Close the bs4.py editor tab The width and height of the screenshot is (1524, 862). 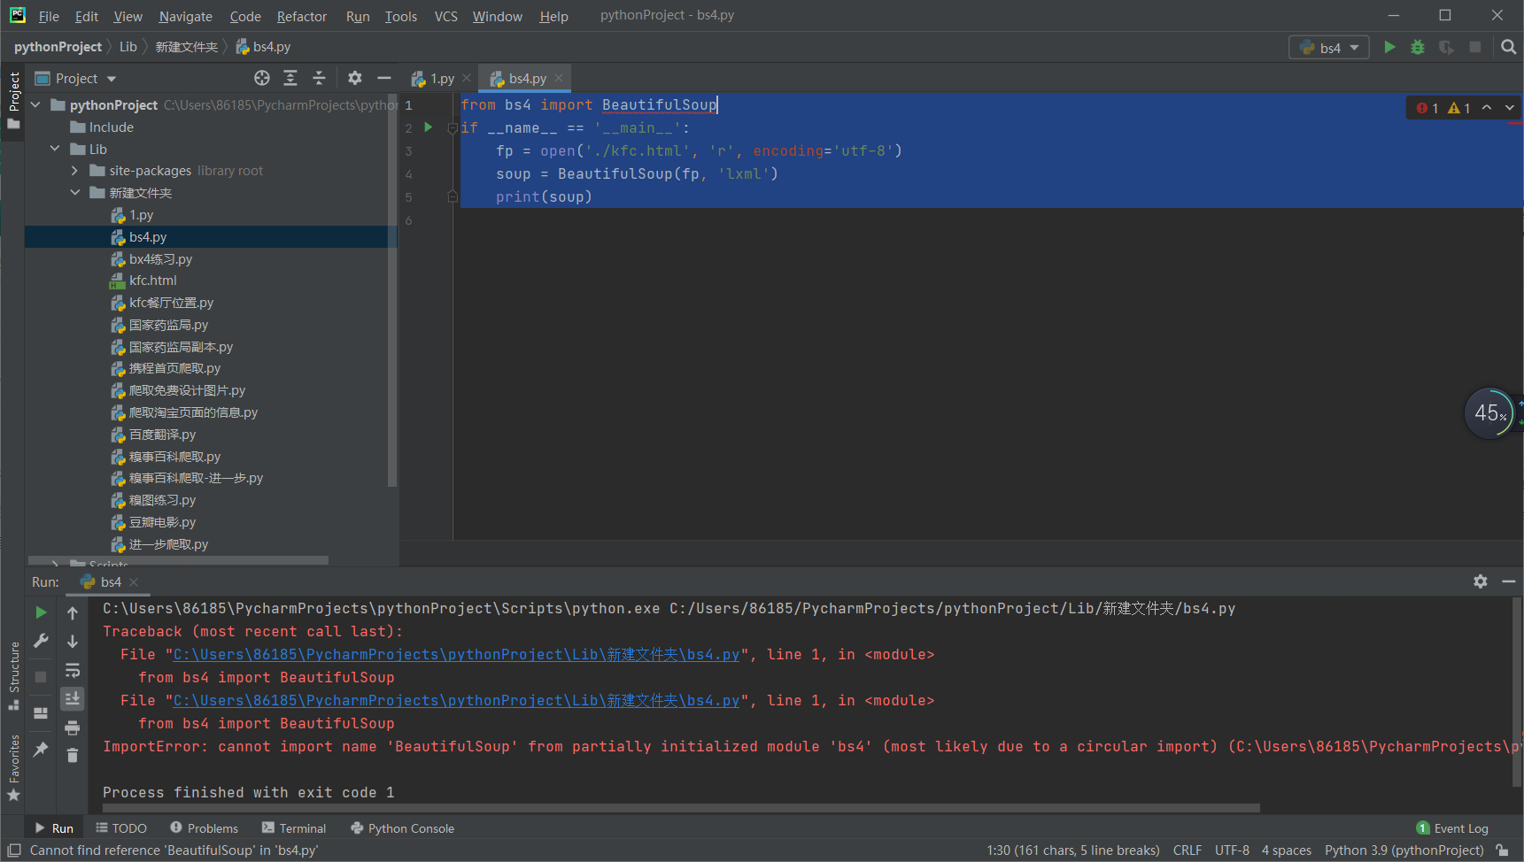coord(559,78)
